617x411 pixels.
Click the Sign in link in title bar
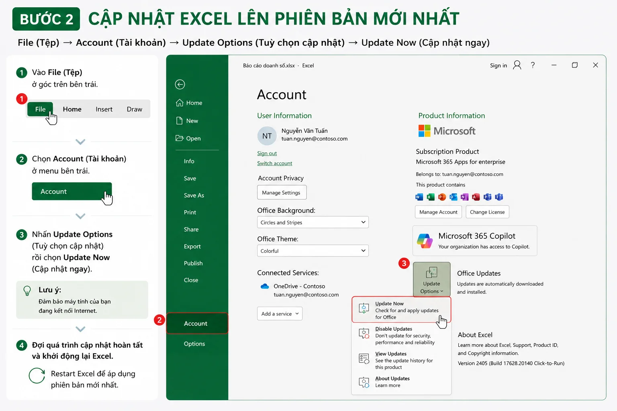(499, 65)
